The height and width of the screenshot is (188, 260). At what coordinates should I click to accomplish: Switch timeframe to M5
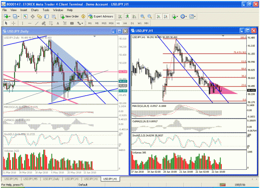97,23
